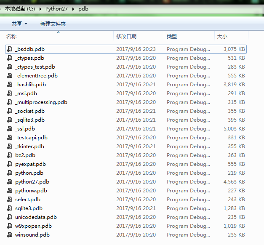Click the _multiprocessing.pdb file icon

10,102
